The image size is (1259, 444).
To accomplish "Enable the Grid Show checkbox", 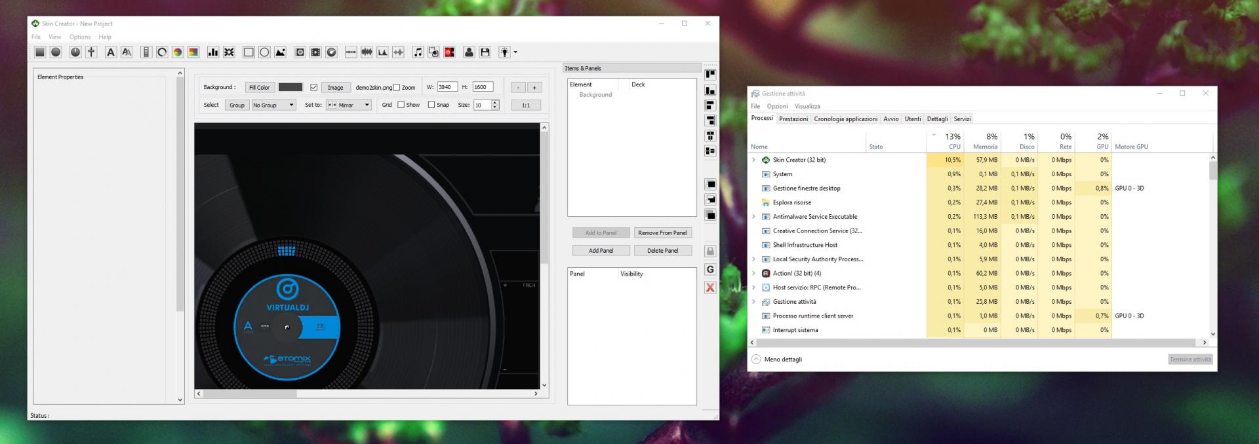I will coord(401,105).
